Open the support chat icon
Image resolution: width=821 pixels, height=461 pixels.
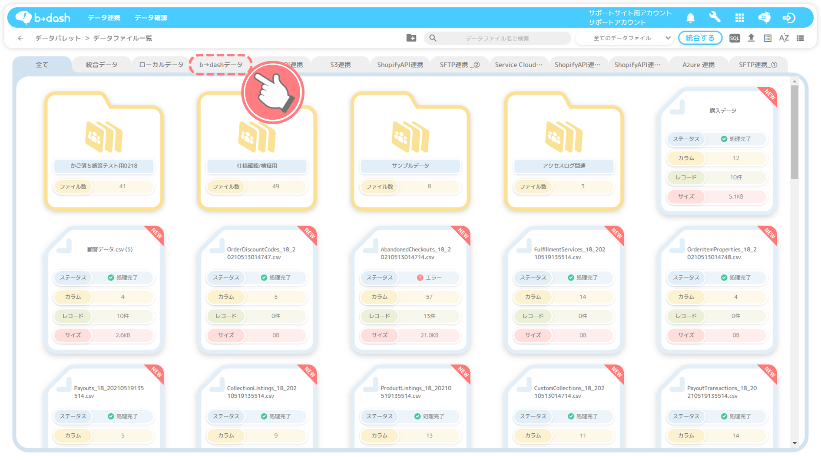pyautogui.click(x=764, y=17)
